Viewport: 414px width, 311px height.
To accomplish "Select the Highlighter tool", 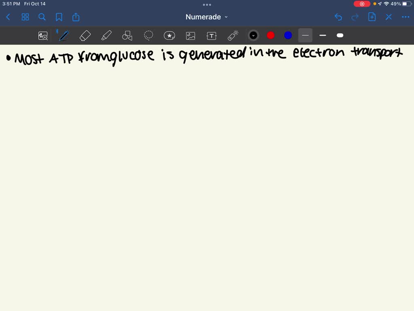I will pos(106,36).
